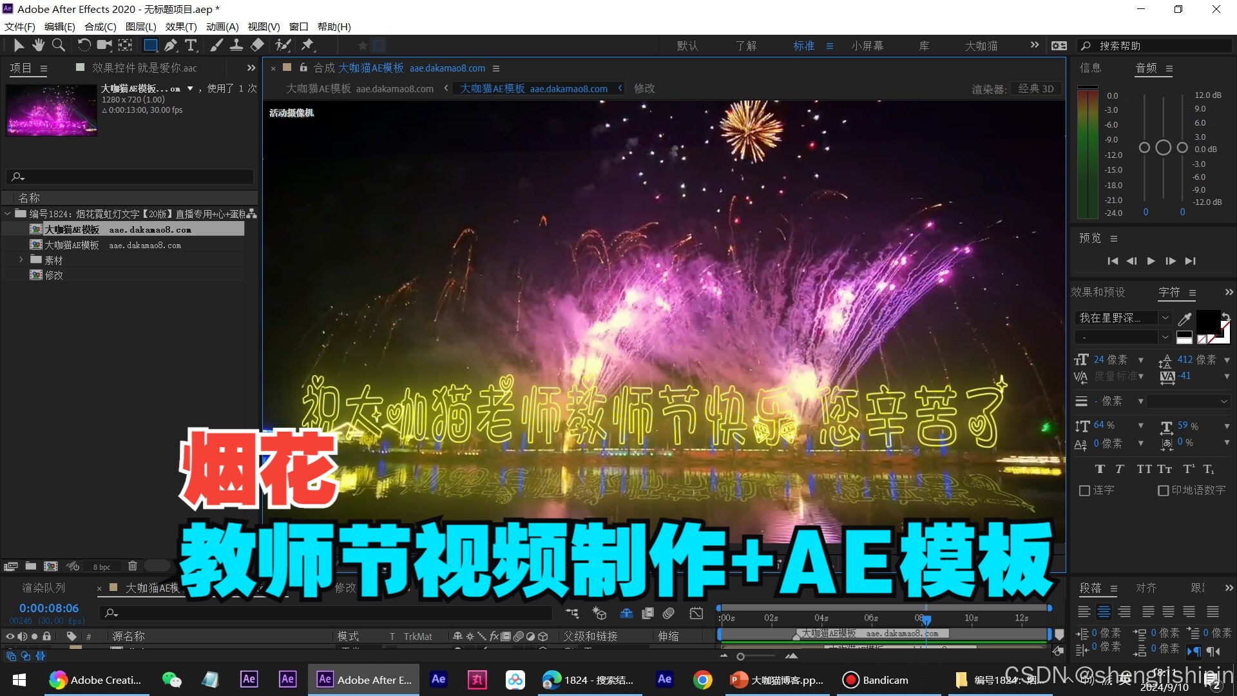Open the 合成(C) menu

(100, 26)
